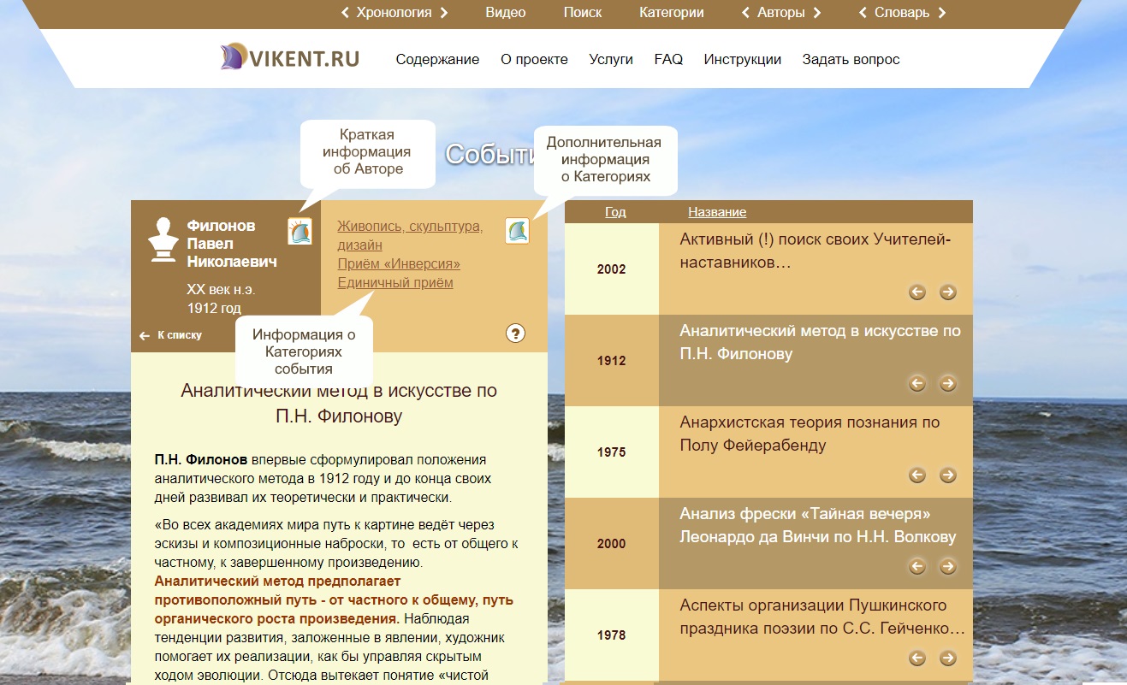Open Авторы in top menu
Viewport: 1127px width, 685px height.
781,13
